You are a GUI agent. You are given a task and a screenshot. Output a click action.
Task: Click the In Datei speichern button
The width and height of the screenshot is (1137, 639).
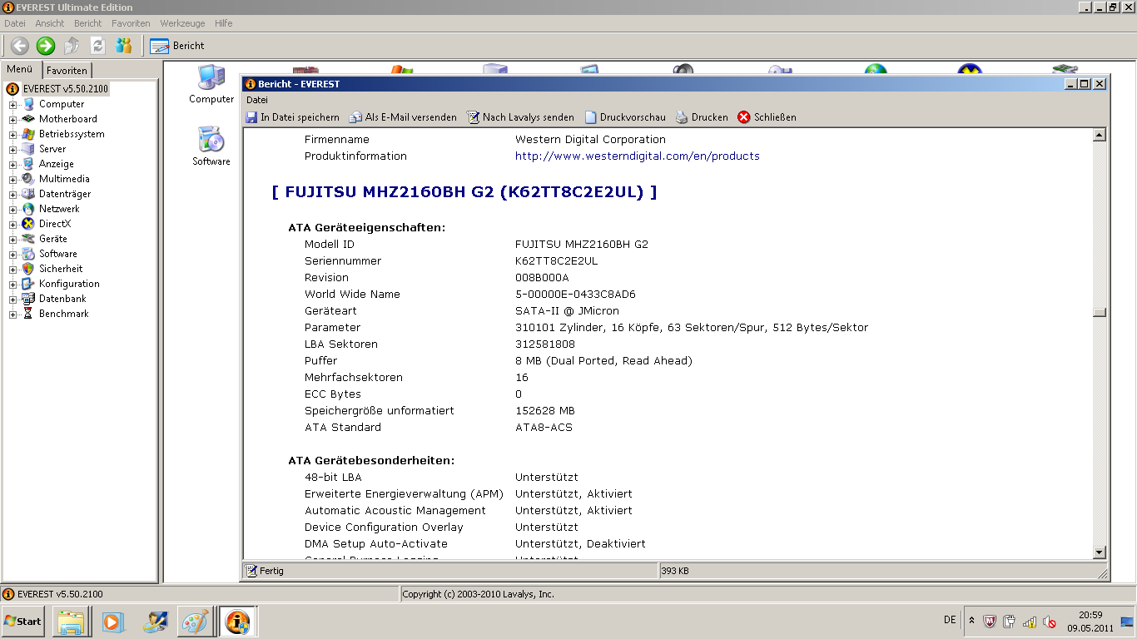(292, 117)
